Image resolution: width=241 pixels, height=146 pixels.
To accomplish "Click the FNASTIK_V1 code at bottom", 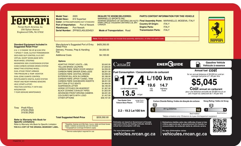I will [19, 141].
